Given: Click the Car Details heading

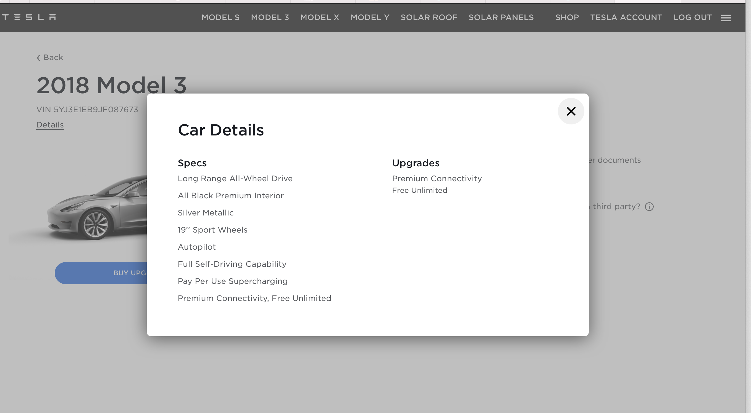Looking at the screenshot, I should [221, 130].
